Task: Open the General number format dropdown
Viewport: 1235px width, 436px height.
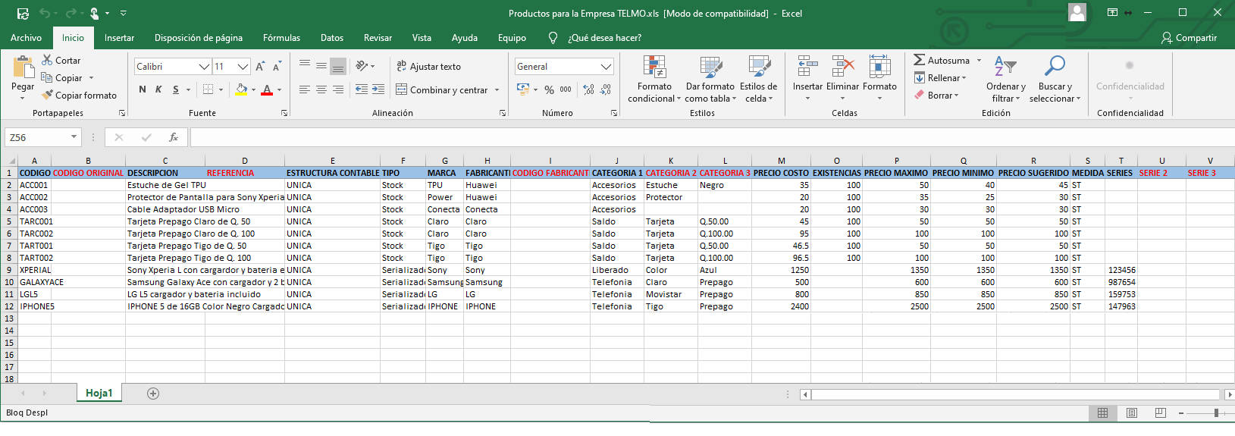Action: coord(606,67)
